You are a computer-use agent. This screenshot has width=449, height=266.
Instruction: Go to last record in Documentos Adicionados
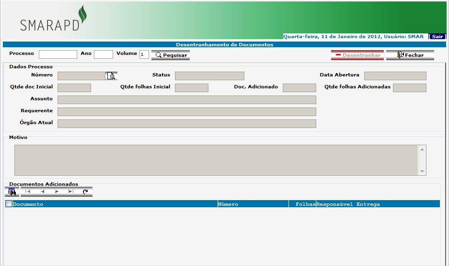71,192
